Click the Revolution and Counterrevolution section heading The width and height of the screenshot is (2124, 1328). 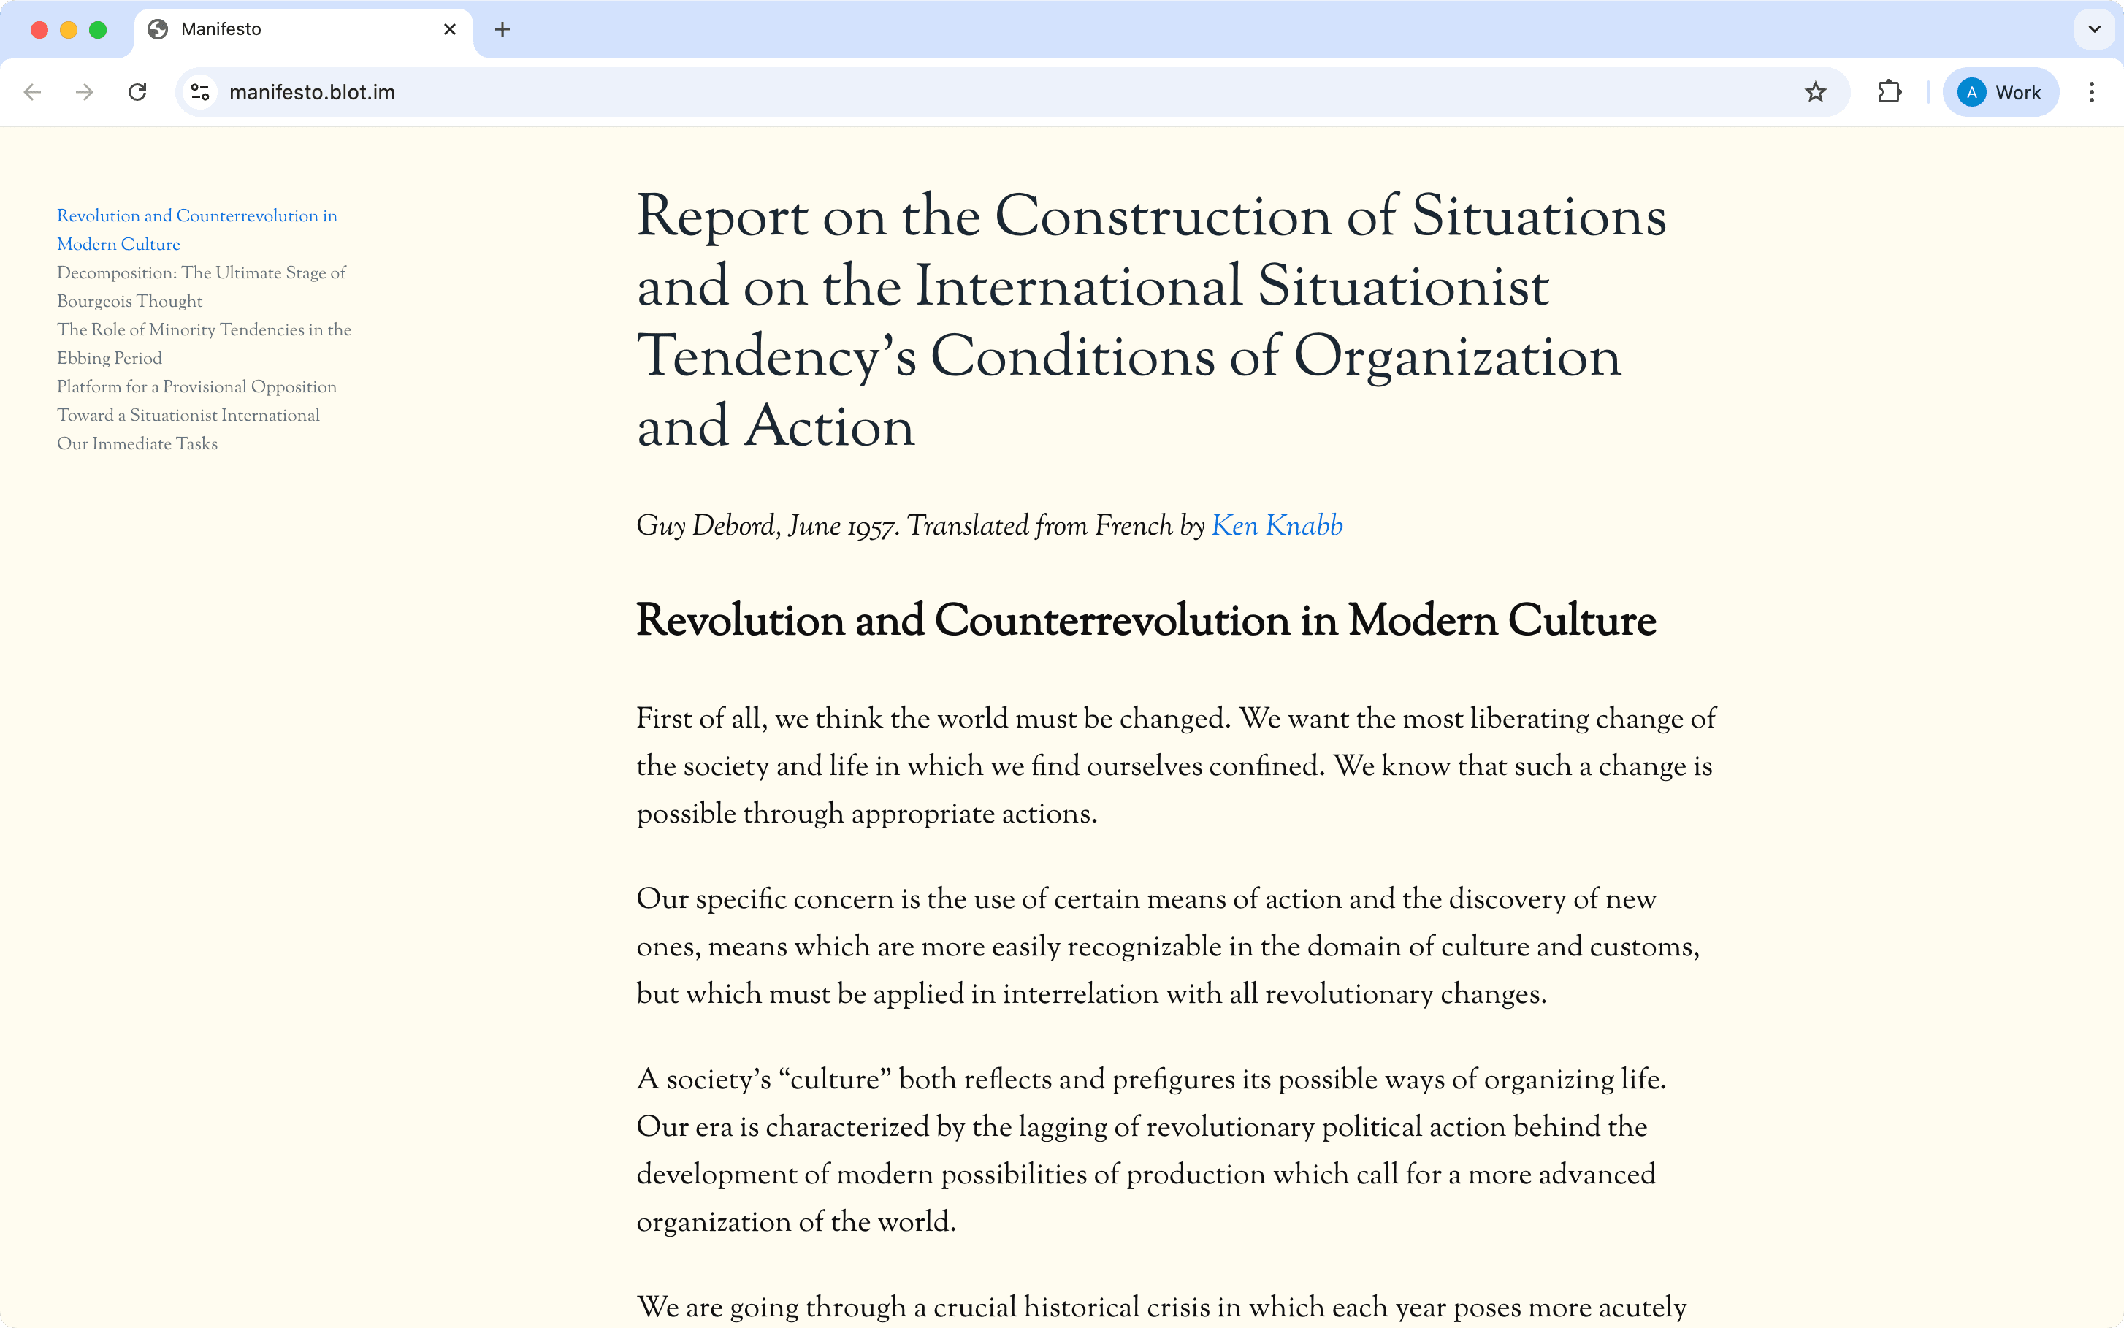click(1146, 620)
